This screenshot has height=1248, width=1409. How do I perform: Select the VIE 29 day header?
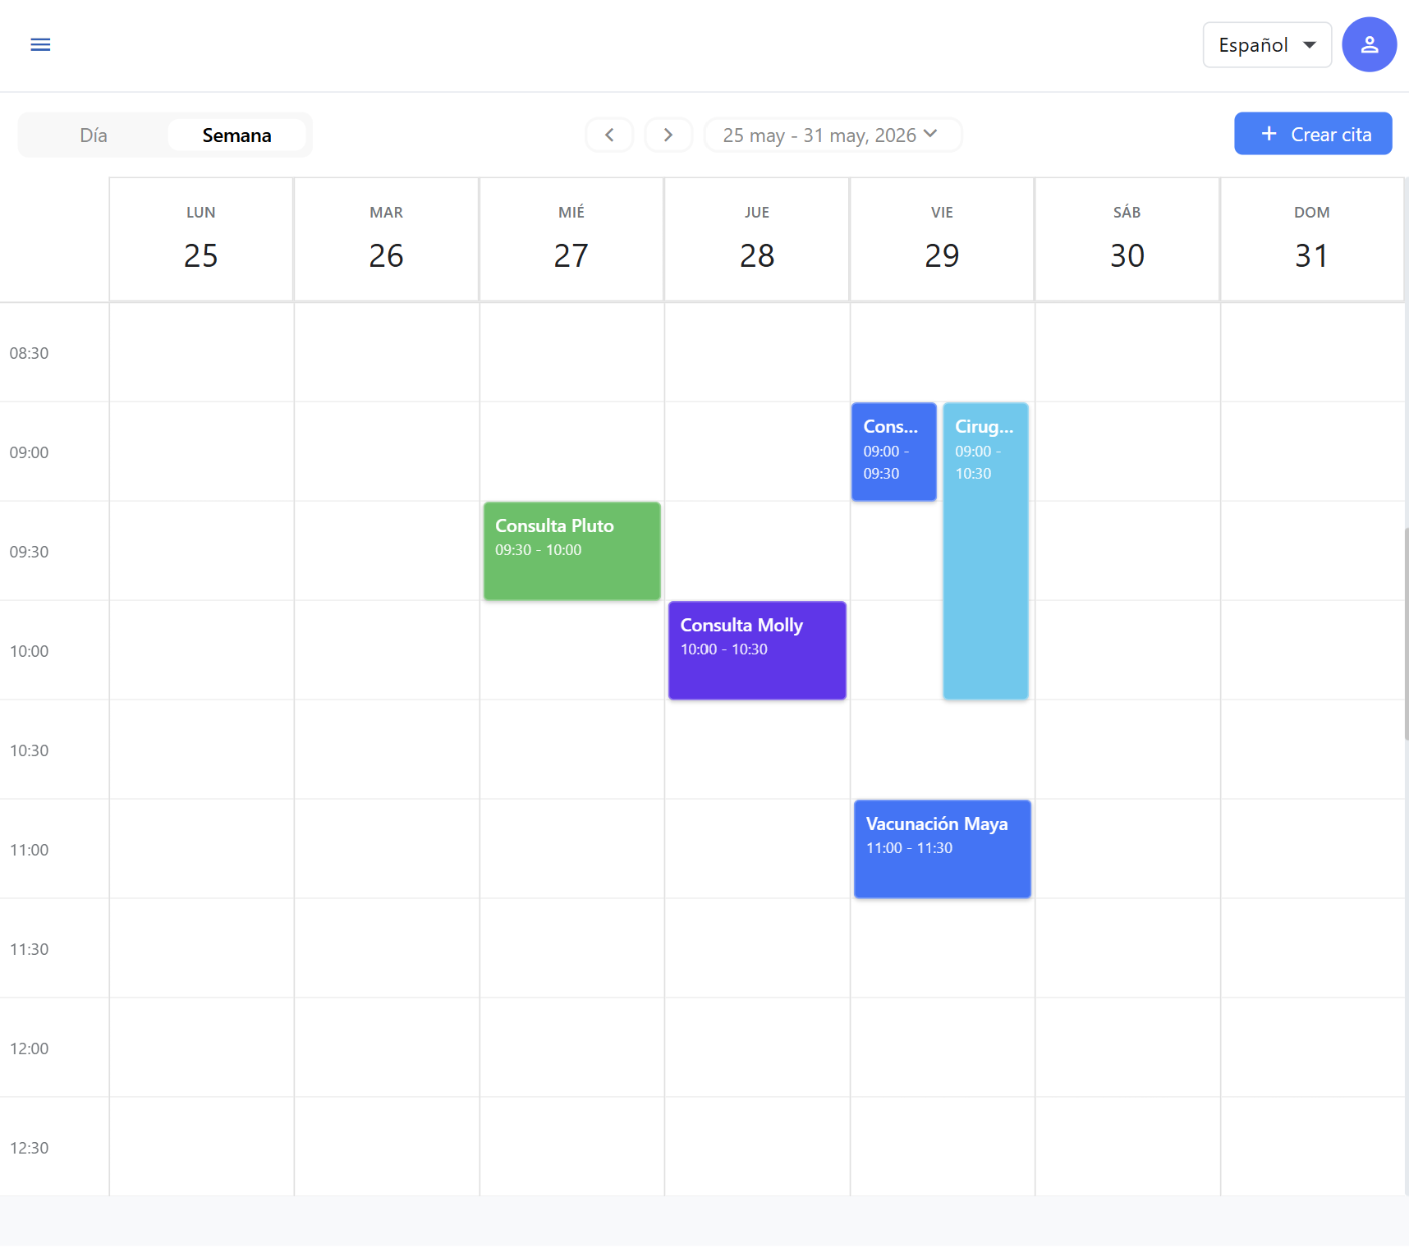click(942, 240)
